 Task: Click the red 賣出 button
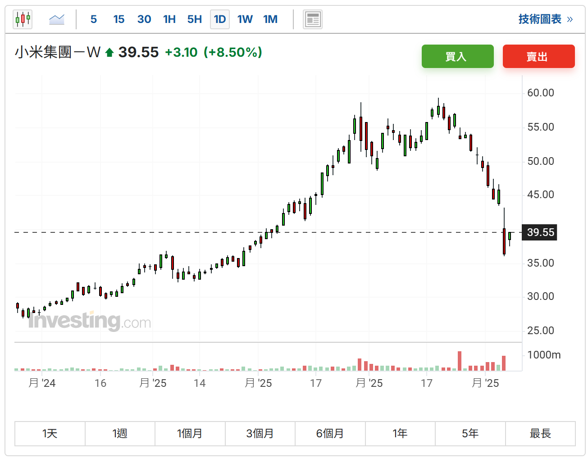539,56
